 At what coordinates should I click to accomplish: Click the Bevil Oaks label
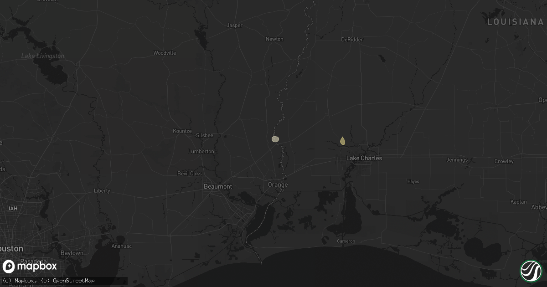click(190, 174)
